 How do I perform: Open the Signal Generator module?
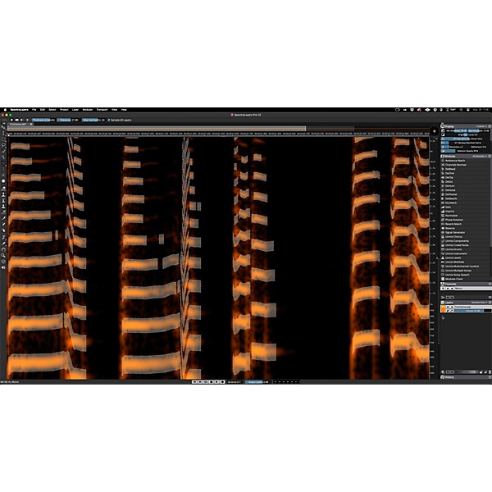[x=455, y=233]
